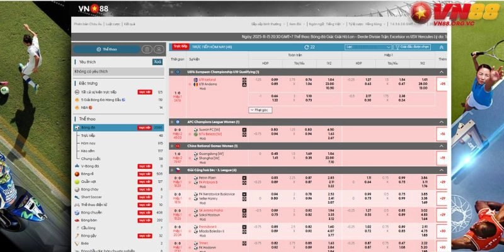This screenshot has width=504, height=252.
Task: Switch to Phiên bản Châu Âu
Action: pyautogui.click(x=88, y=24)
